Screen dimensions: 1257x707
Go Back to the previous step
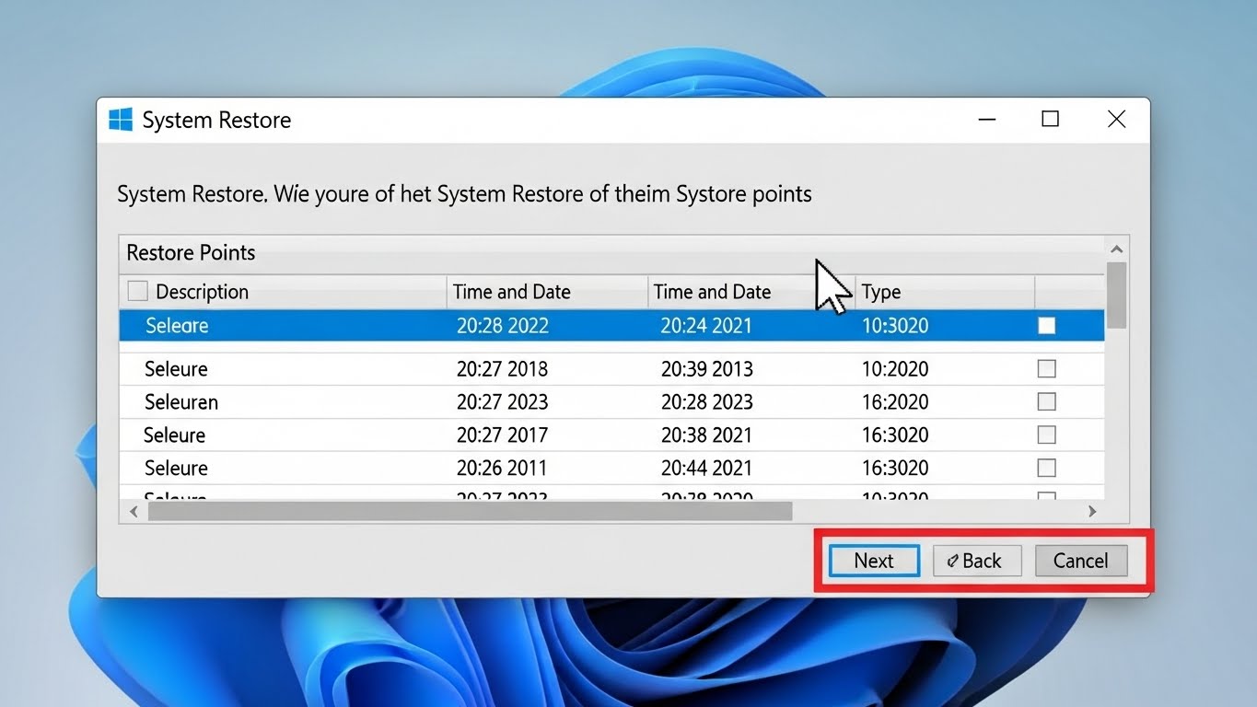point(976,561)
